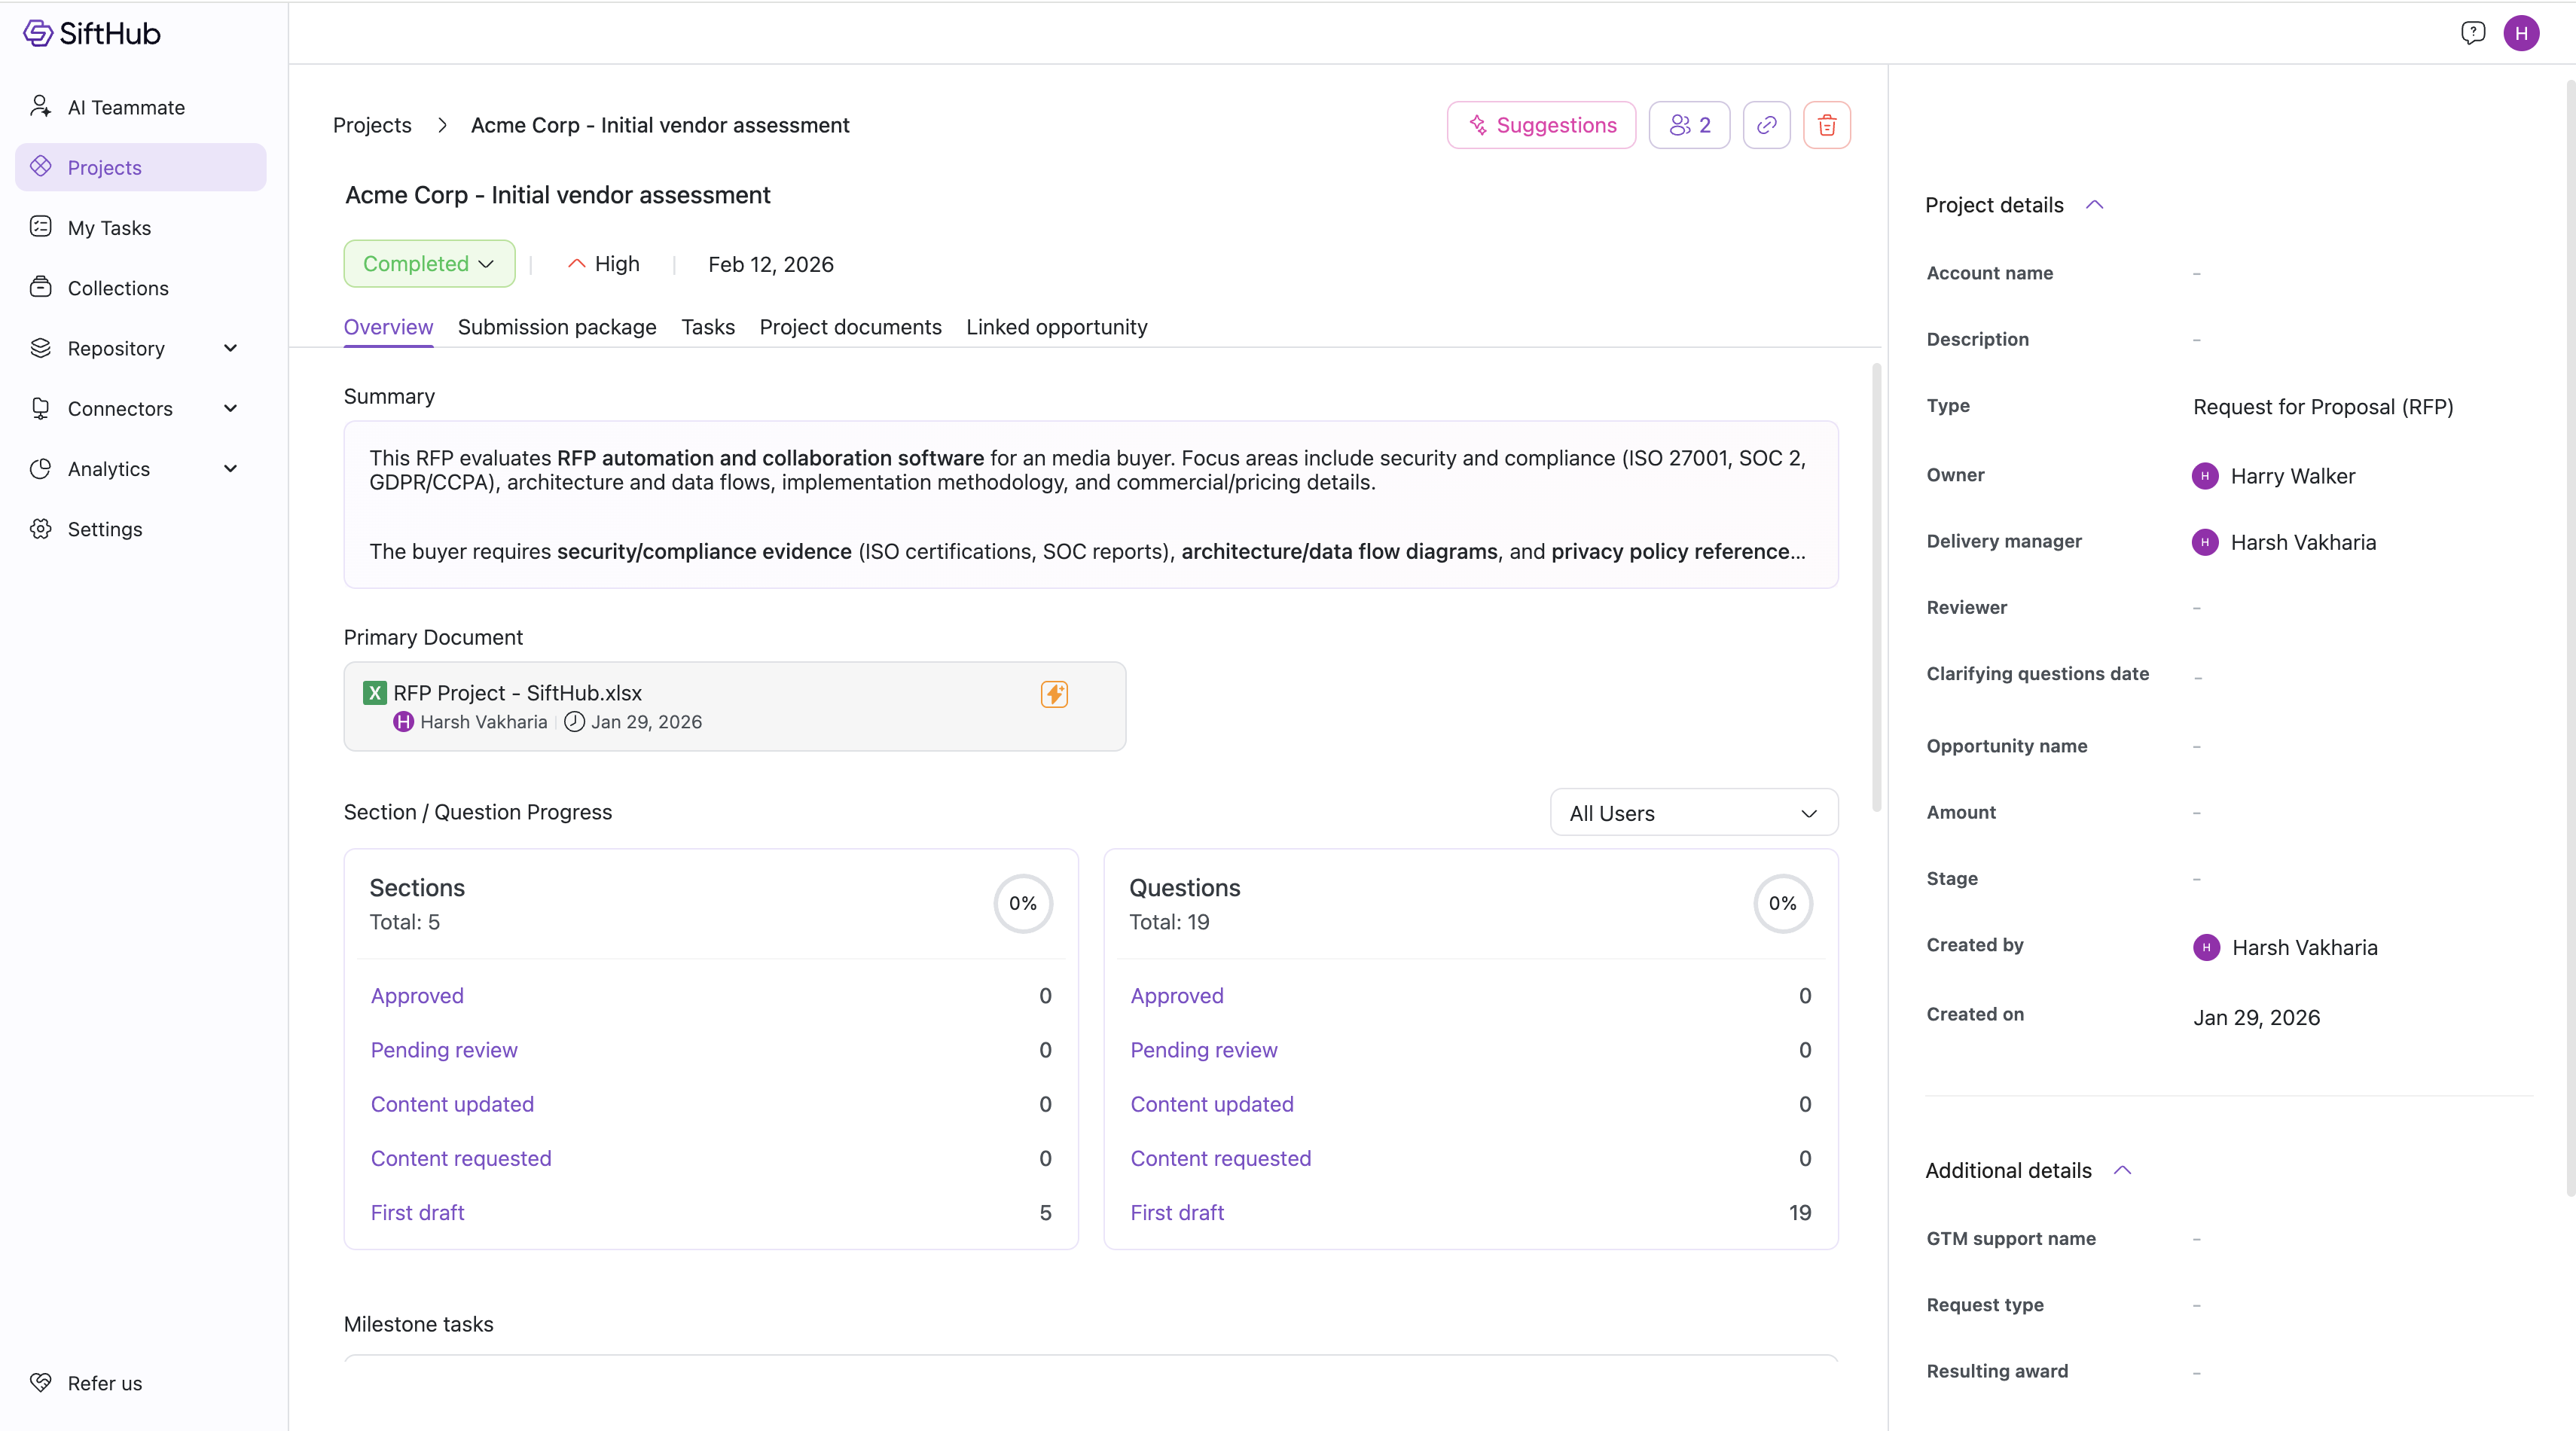Click the copy link icon button

(x=1766, y=125)
